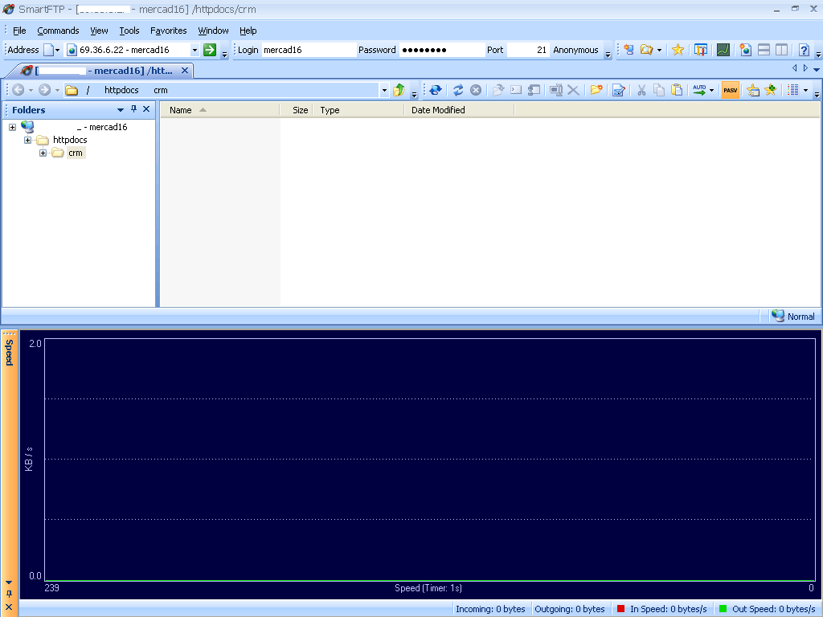Click the Port field showing 21
Viewport: 823px width, 617px height.
click(x=527, y=50)
